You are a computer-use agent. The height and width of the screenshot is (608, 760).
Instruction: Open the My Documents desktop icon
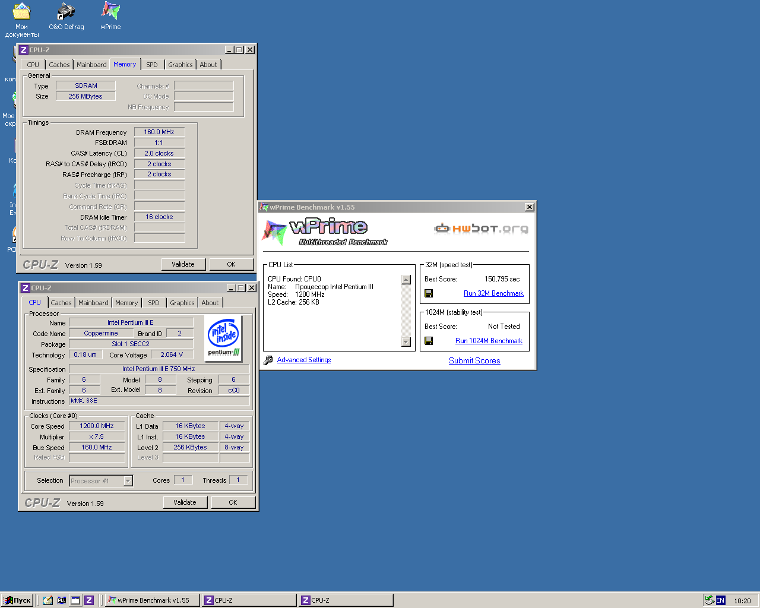pos(21,19)
